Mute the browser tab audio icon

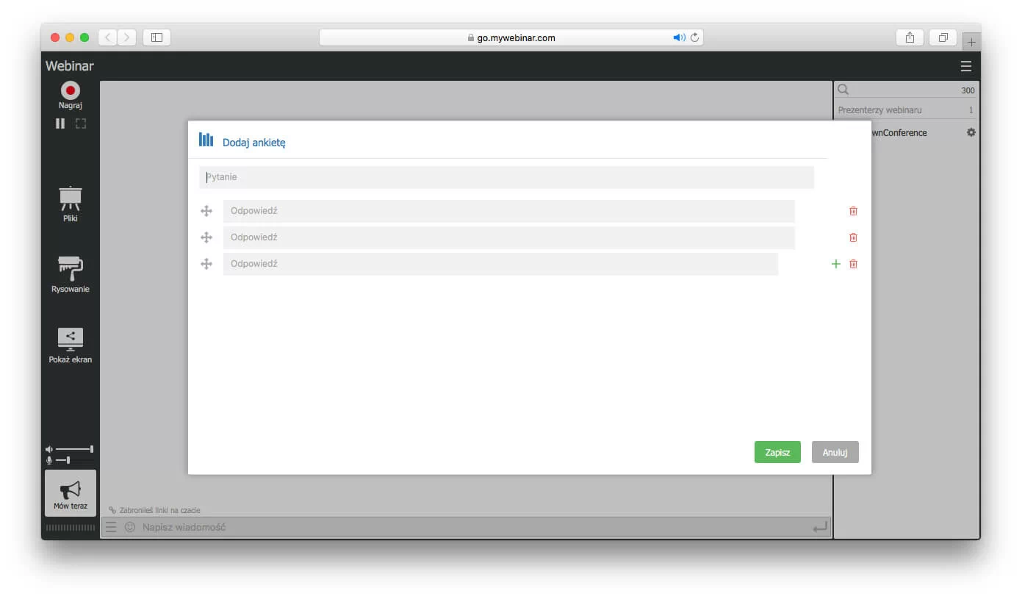coord(678,37)
